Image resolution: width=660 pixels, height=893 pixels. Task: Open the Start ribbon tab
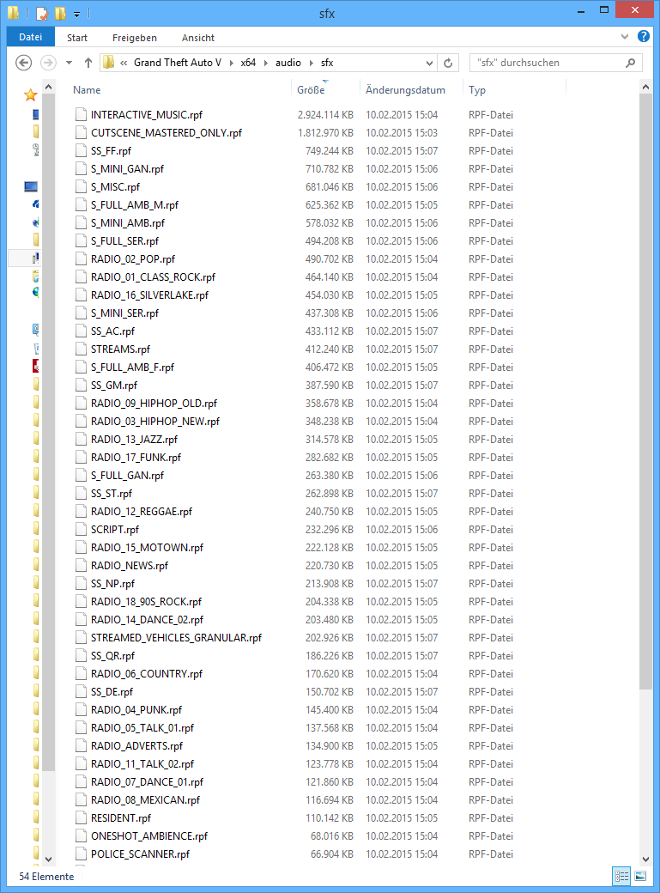tap(77, 38)
